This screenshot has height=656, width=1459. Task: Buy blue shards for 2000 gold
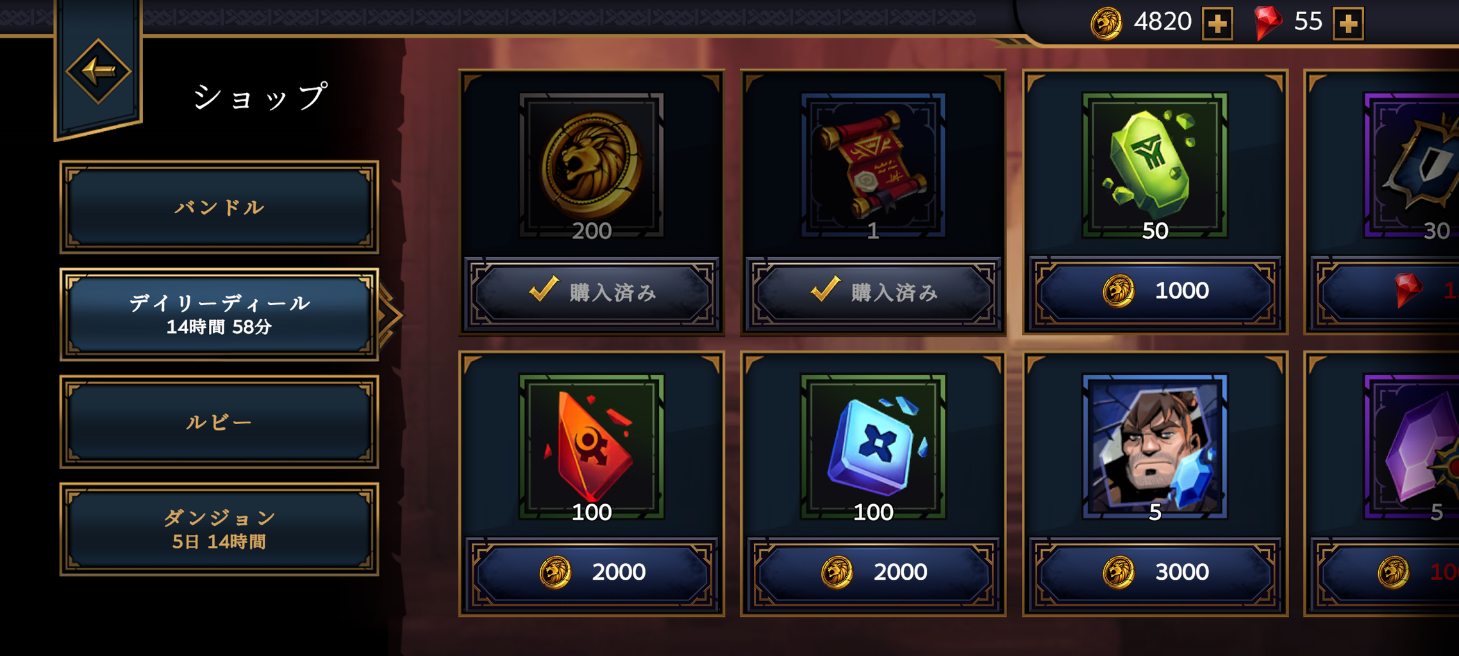[x=873, y=572]
